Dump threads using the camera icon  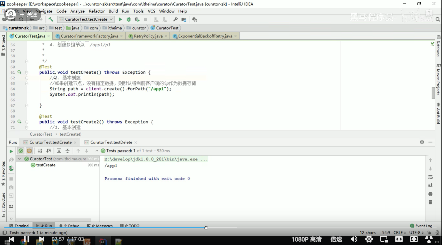[11, 187]
